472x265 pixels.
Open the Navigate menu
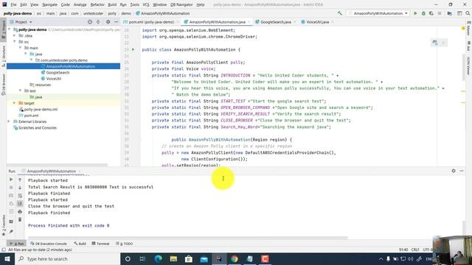point(49,4)
